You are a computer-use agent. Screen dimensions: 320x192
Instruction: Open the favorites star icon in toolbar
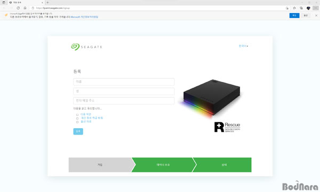pyautogui.click(x=294, y=8)
